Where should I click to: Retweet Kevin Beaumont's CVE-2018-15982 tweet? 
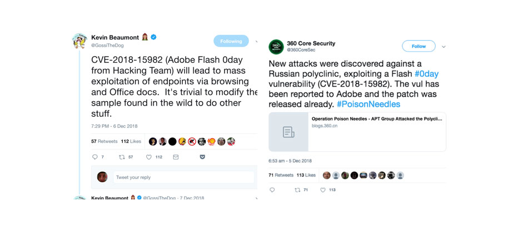pyautogui.click(x=122, y=157)
